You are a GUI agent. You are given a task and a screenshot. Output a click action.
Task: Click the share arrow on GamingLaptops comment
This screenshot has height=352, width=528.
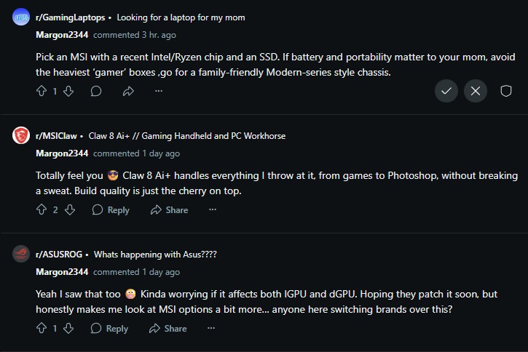coord(128,91)
